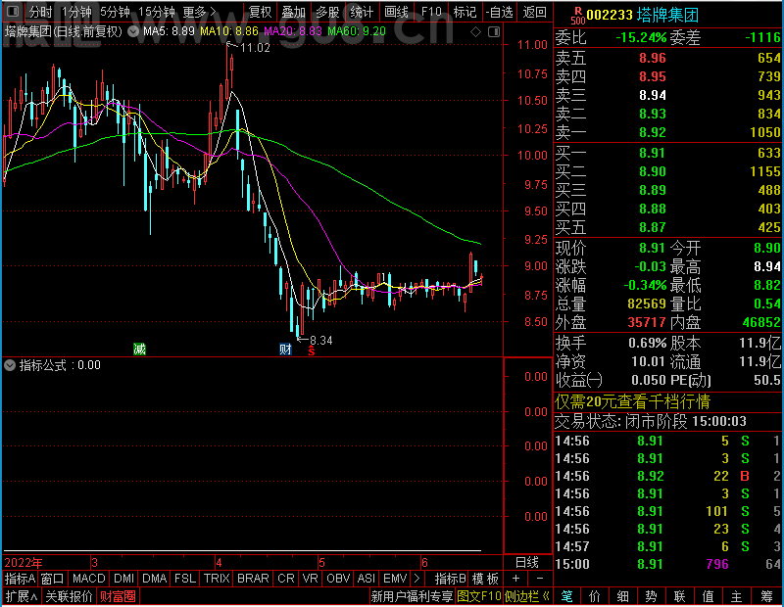The width and height of the screenshot is (784, 607).
Task: Click the plus zoom button beside 模板
Action: [x=516, y=579]
